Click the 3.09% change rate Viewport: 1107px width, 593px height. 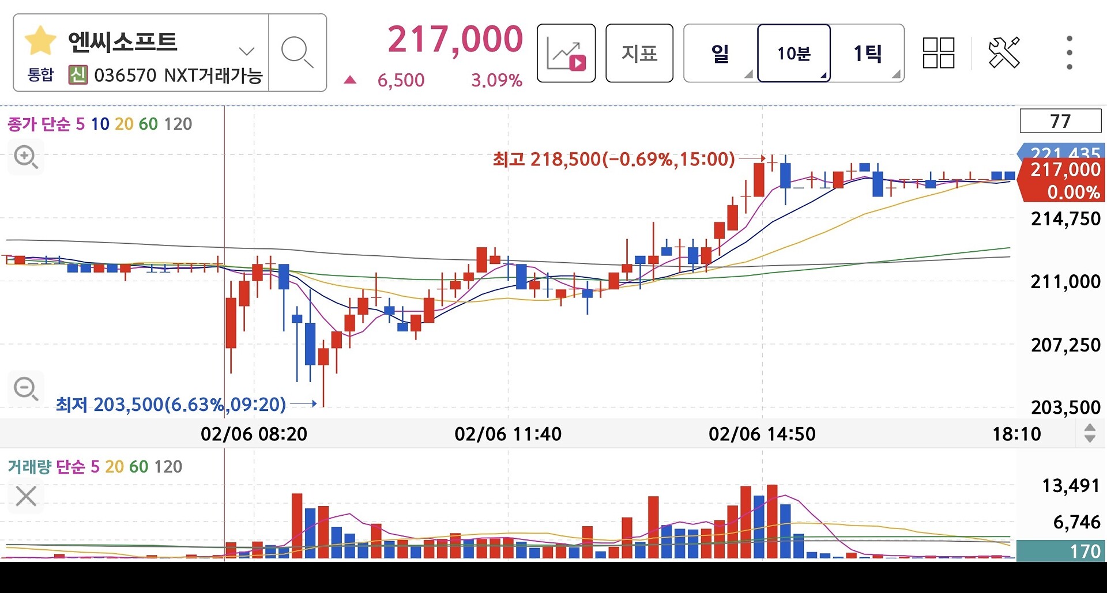(x=496, y=80)
